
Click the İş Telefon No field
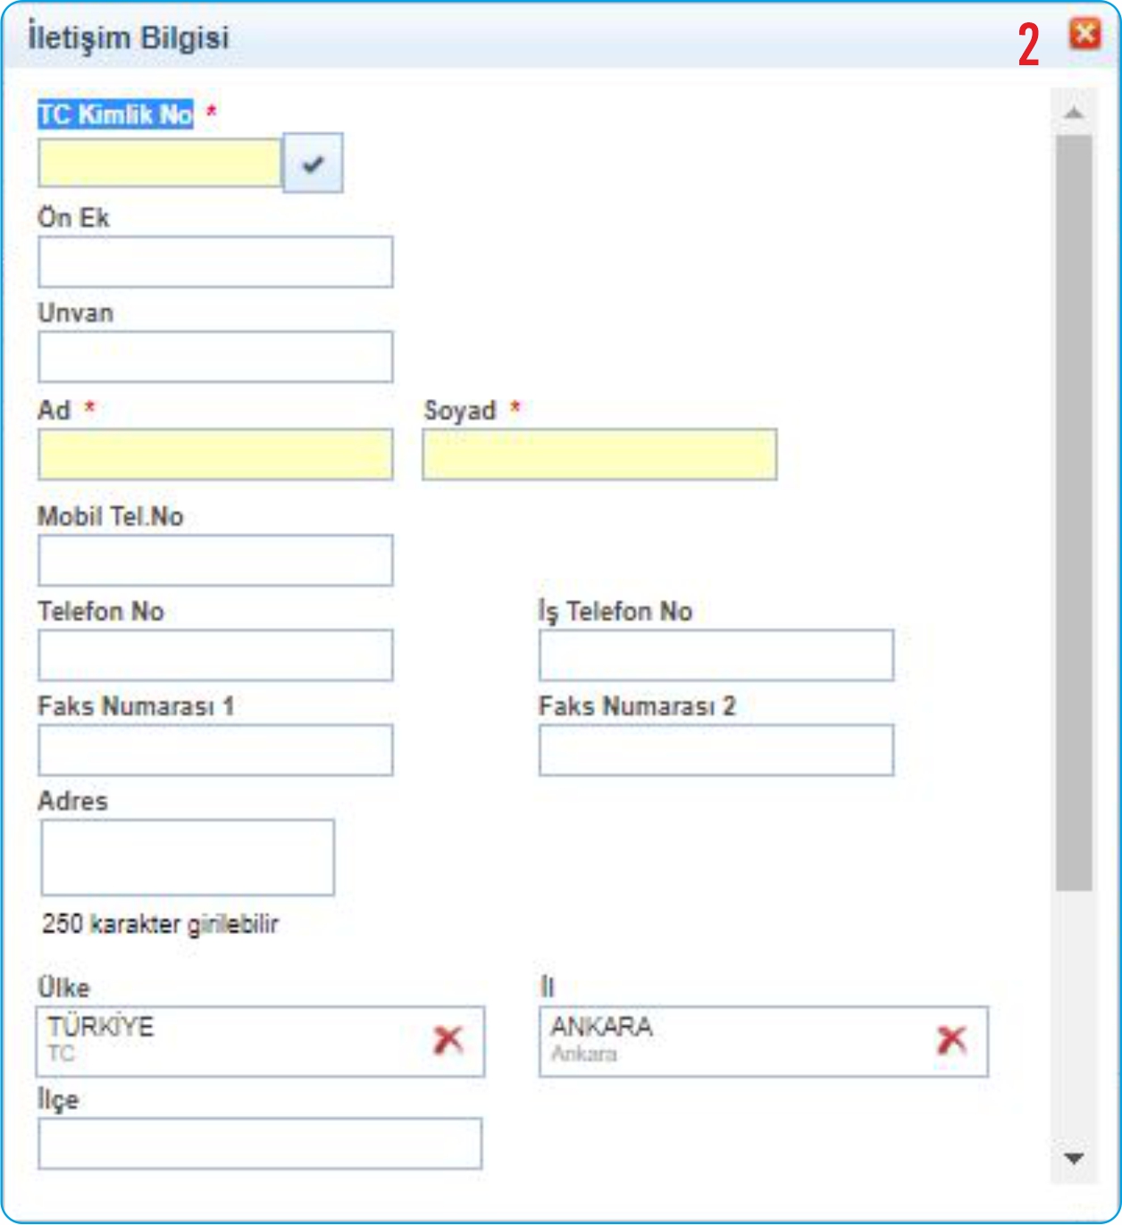click(x=716, y=655)
